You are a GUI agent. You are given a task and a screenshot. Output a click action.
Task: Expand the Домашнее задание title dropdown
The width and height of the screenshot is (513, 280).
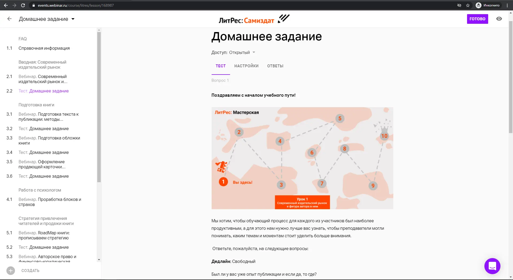coord(73,19)
